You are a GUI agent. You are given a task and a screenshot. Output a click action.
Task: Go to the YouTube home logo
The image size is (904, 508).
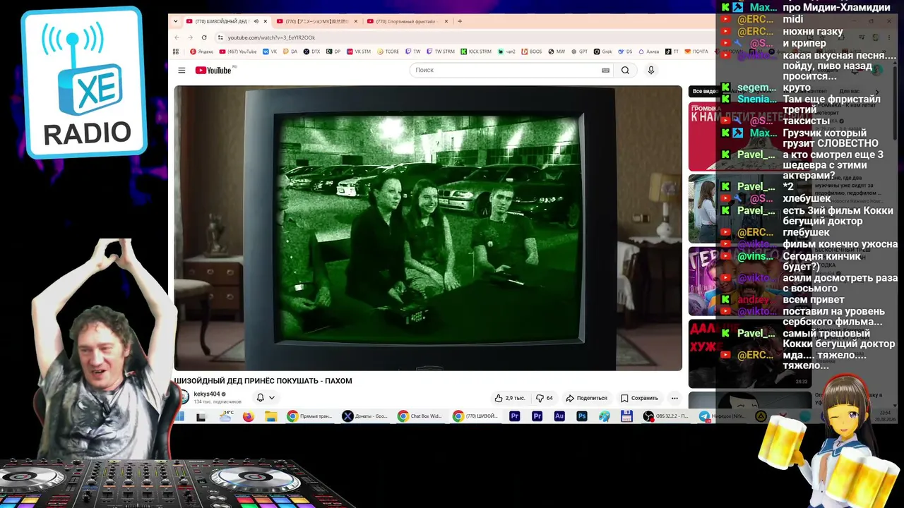click(x=213, y=71)
